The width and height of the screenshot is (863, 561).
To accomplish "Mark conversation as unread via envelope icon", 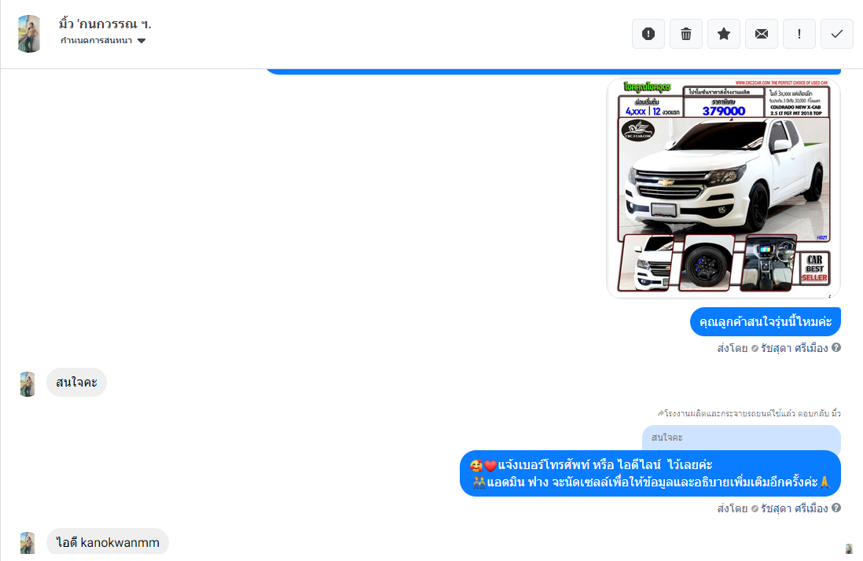I will [x=761, y=34].
